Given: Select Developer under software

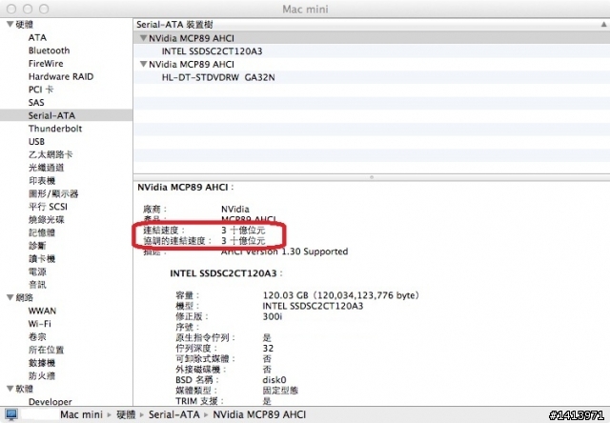Looking at the screenshot, I should coord(51,402).
